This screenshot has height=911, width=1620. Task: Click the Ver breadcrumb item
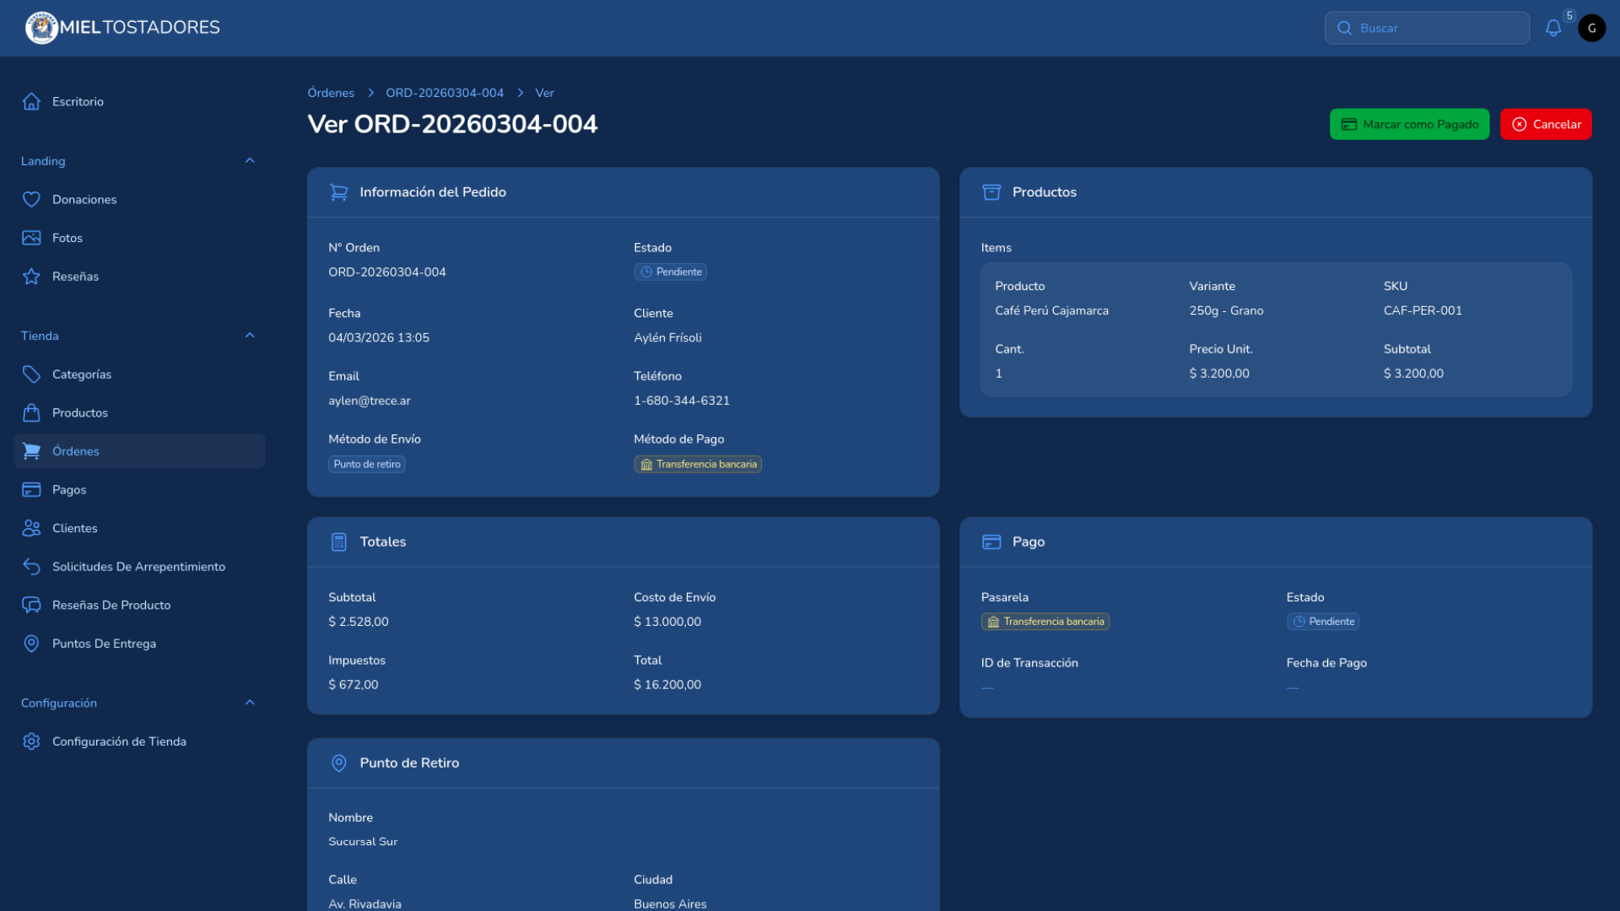click(544, 93)
